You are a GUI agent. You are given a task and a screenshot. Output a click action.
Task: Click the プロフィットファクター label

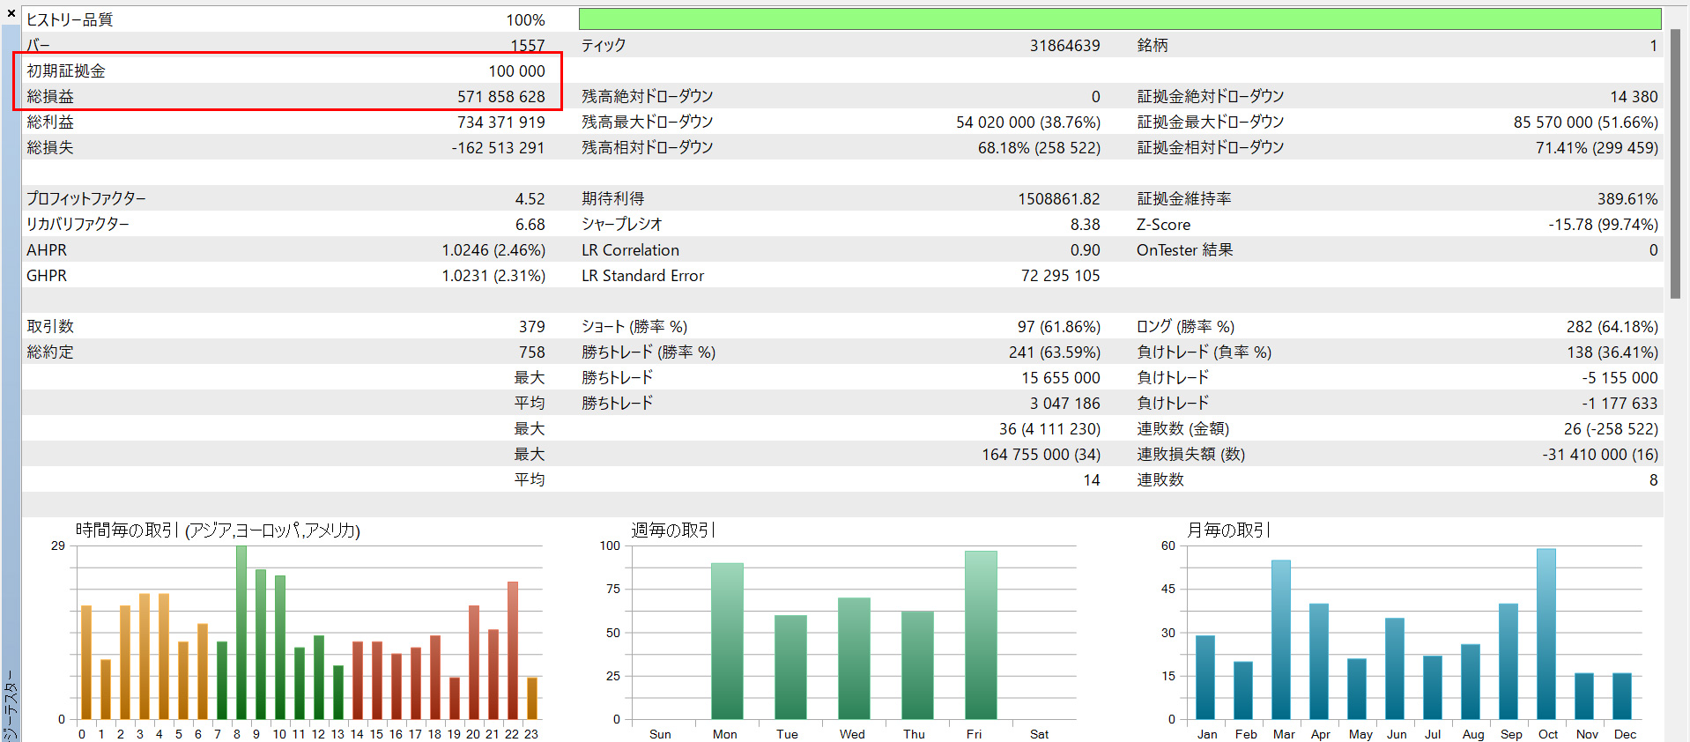86,198
